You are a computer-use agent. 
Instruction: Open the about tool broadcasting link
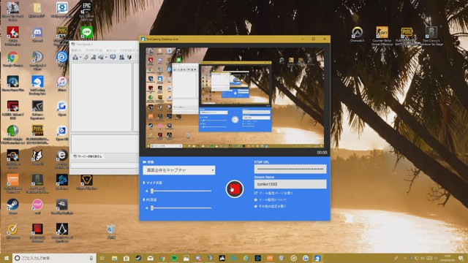271,199
